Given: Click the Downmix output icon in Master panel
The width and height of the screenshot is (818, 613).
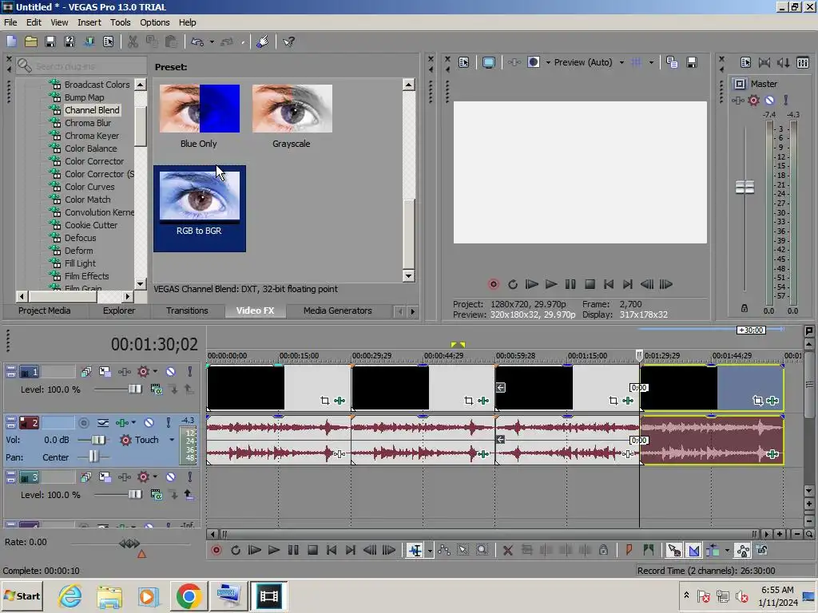Looking at the screenshot, I should (764, 62).
